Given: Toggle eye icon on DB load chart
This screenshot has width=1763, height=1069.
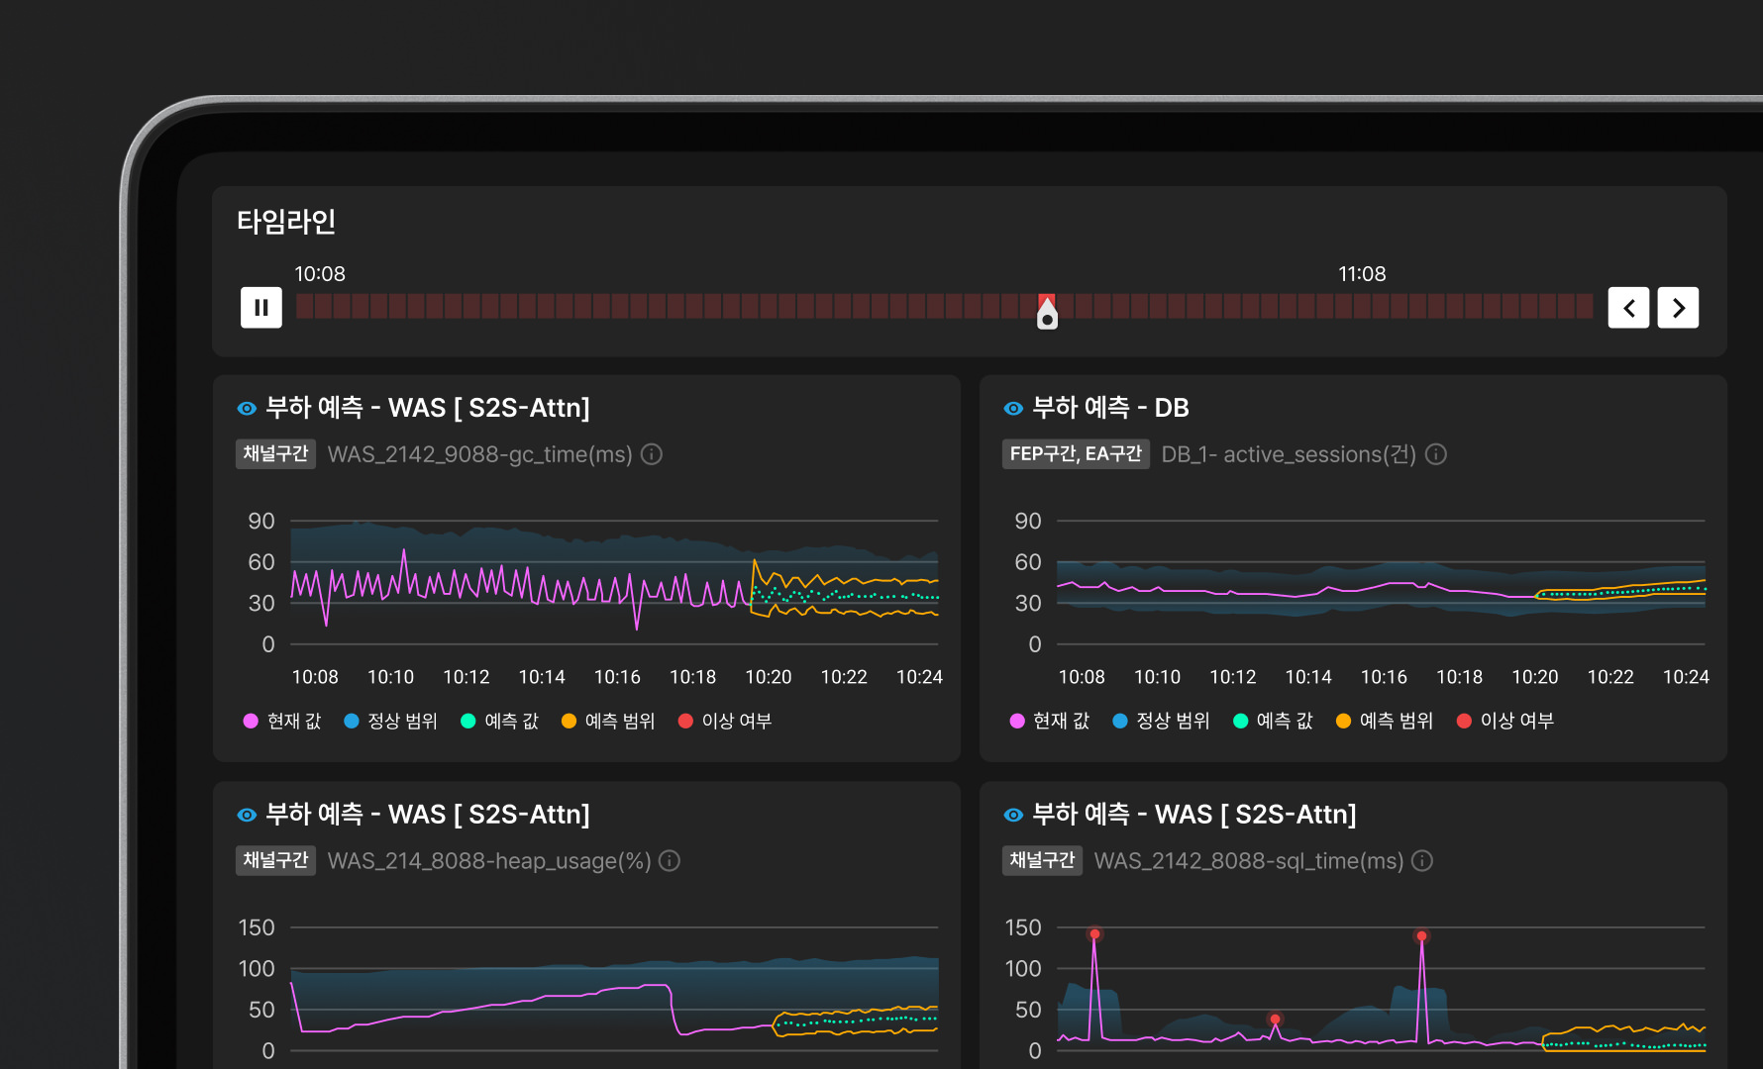Looking at the screenshot, I should tap(1013, 408).
